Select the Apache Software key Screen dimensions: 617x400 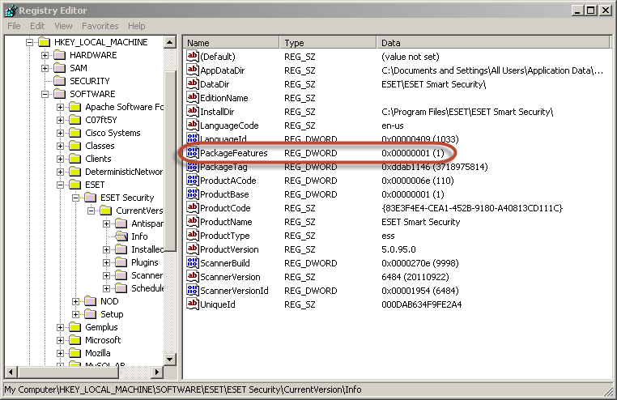(124, 107)
